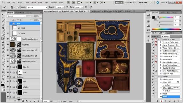This screenshot has height=103, width=183.
Task: Open the Window menu
Action: pos(53,3)
